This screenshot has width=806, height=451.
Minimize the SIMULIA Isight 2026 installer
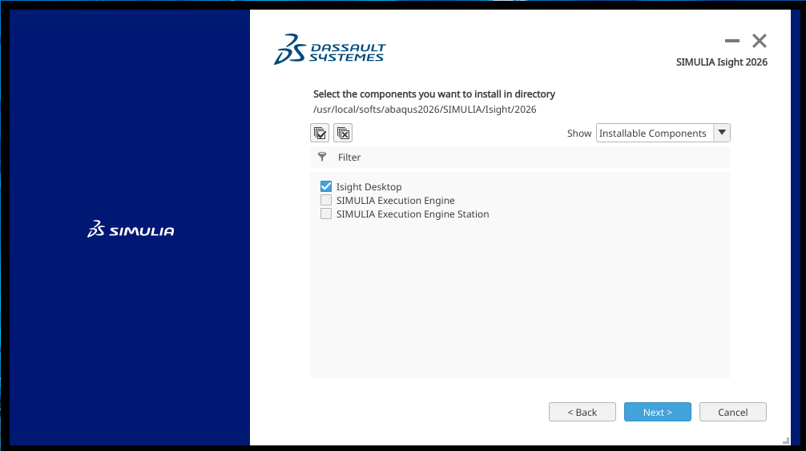[x=732, y=41]
